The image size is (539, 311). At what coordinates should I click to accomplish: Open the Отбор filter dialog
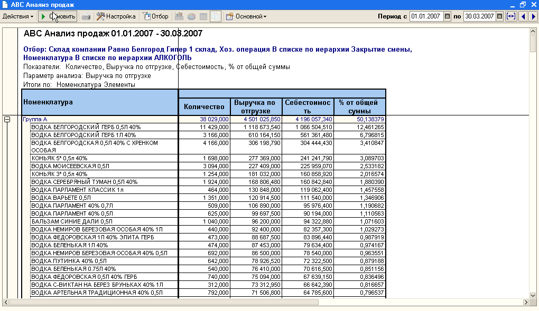point(156,16)
